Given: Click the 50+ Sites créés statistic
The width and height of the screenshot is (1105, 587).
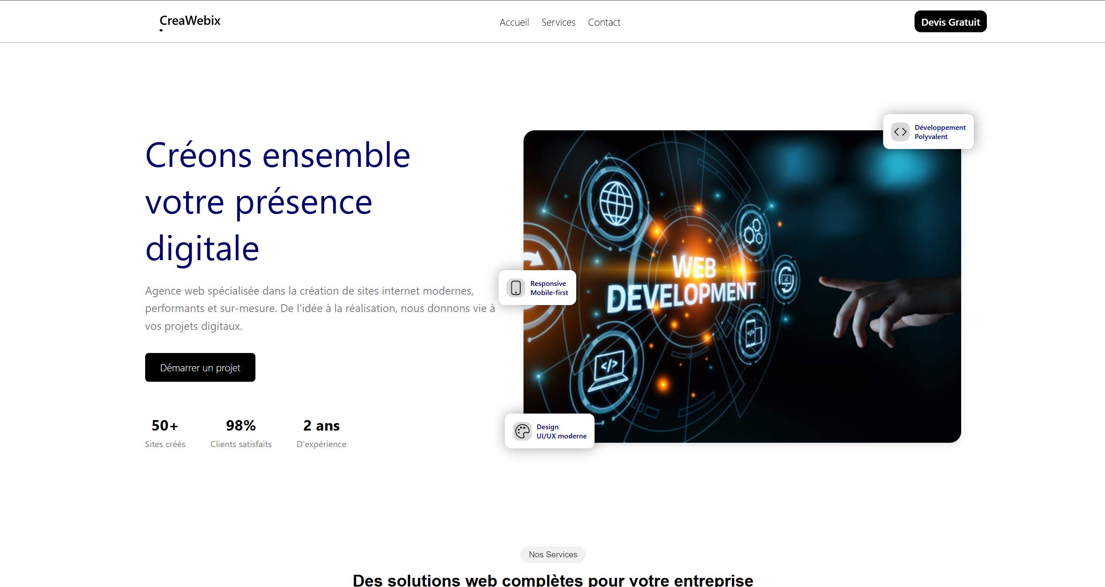Looking at the screenshot, I should (165, 434).
